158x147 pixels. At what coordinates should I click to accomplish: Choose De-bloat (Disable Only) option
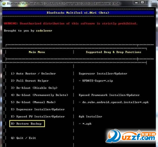(x=34, y=88)
